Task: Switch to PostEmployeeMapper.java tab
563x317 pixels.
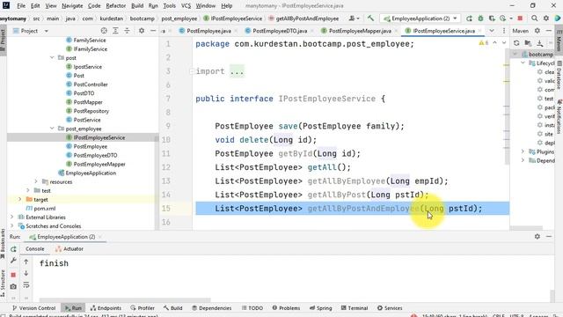Action: pyautogui.click(x=360, y=31)
